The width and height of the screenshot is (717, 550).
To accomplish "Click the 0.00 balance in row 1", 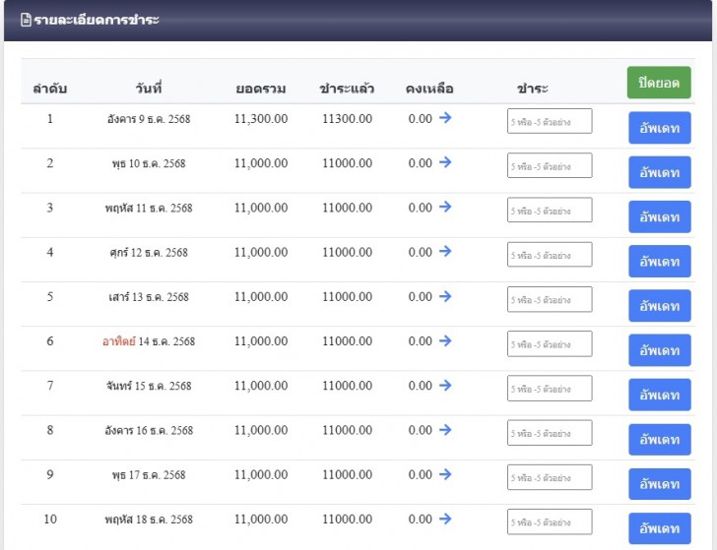I will pyautogui.click(x=420, y=119).
